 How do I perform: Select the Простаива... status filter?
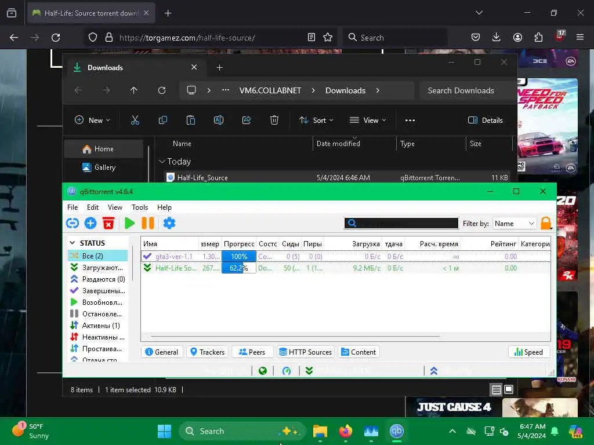(x=97, y=348)
